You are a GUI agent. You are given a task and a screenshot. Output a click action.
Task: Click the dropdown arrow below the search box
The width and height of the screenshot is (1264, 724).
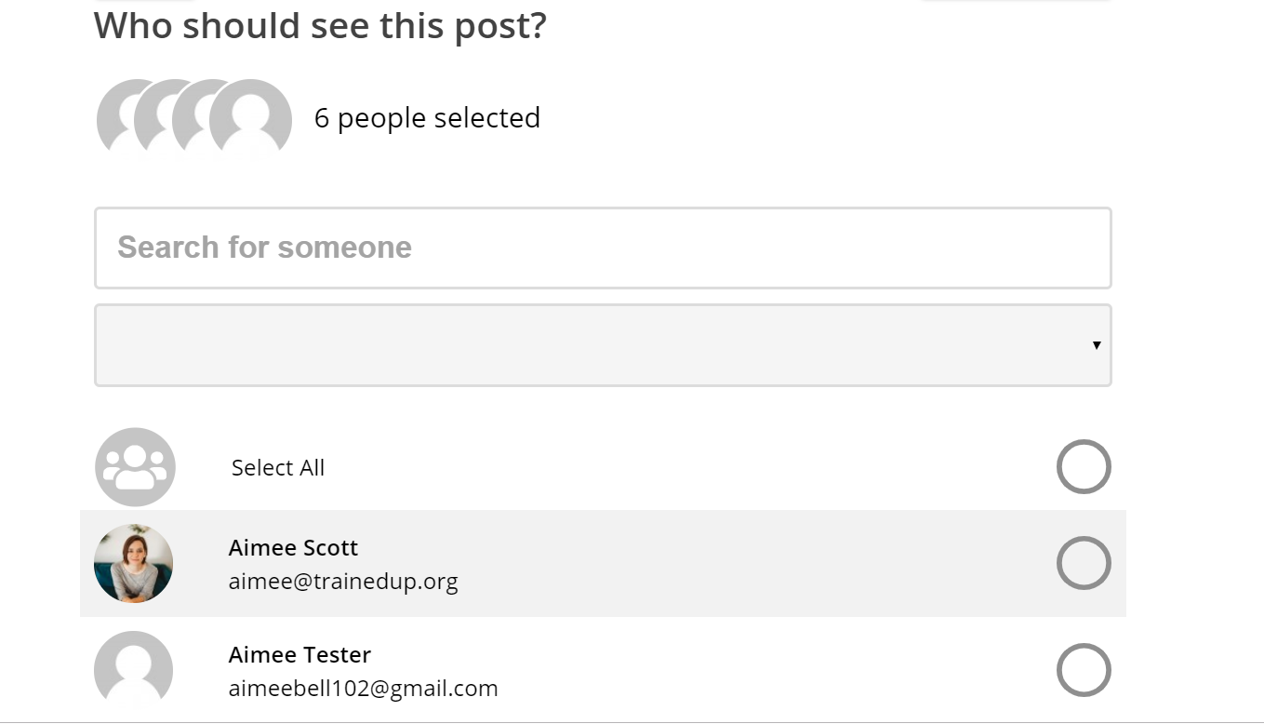pyautogui.click(x=1097, y=345)
